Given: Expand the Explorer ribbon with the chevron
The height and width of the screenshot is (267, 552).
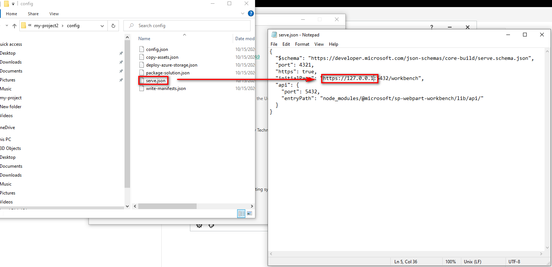Looking at the screenshot, I should coord(243,13).
